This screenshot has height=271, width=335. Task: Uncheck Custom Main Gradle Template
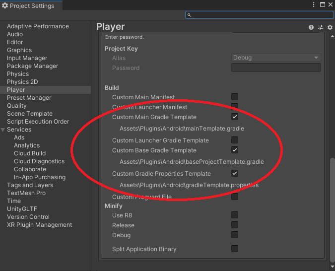point(235,117)
